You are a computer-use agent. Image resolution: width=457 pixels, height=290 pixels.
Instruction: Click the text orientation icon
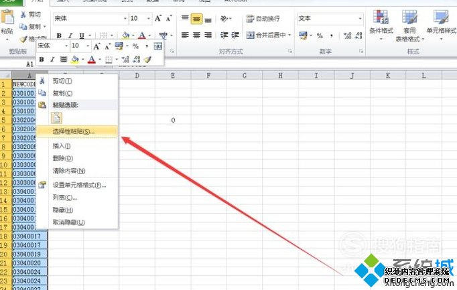(x=224, y=19)
